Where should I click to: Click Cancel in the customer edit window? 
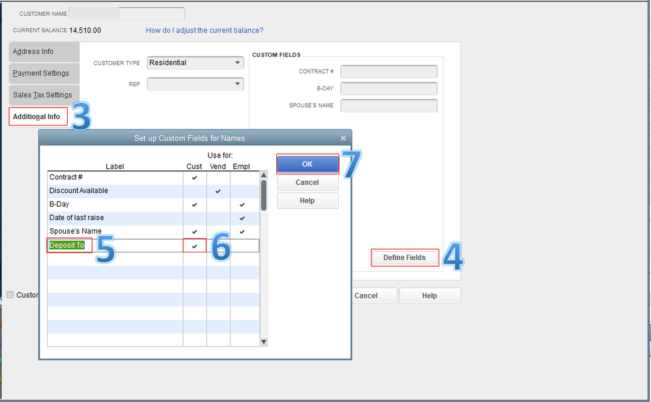(366, 296)
